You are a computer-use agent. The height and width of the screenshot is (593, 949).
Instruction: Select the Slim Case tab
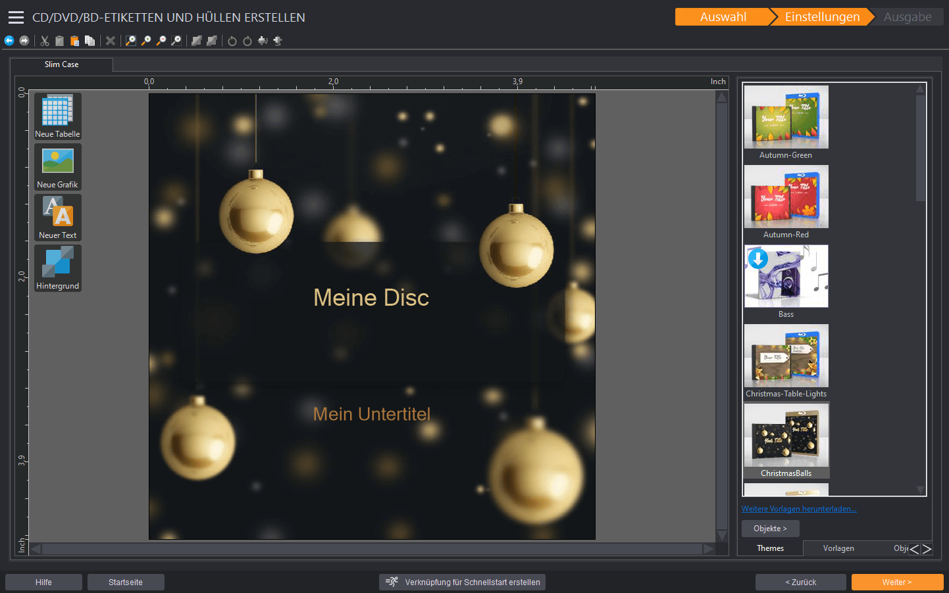point(61,64)
